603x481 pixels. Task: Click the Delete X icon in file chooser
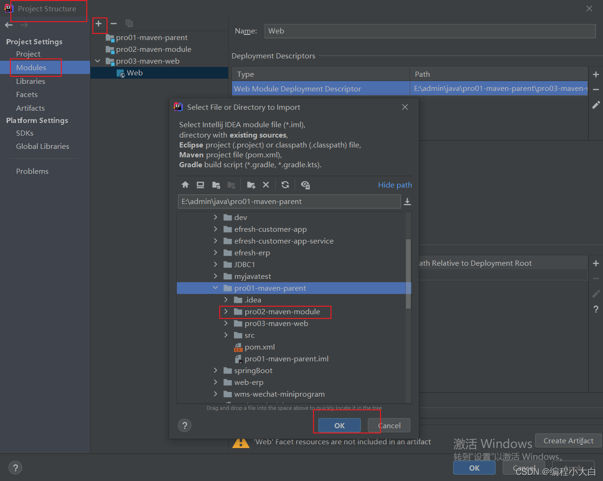[266, 185]
